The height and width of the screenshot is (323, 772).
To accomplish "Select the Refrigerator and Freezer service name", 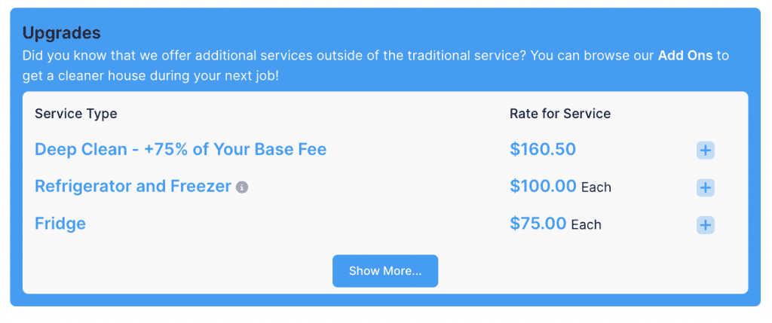I will click(133, 186).
